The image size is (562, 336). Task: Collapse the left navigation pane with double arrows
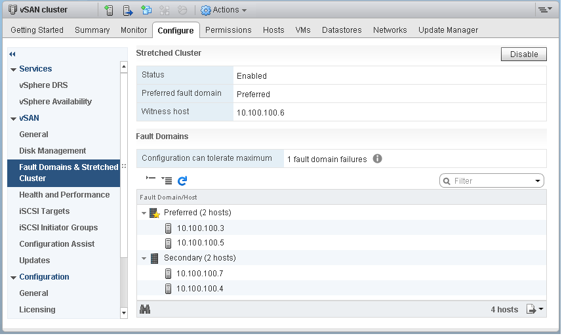[x=12, y=54]
